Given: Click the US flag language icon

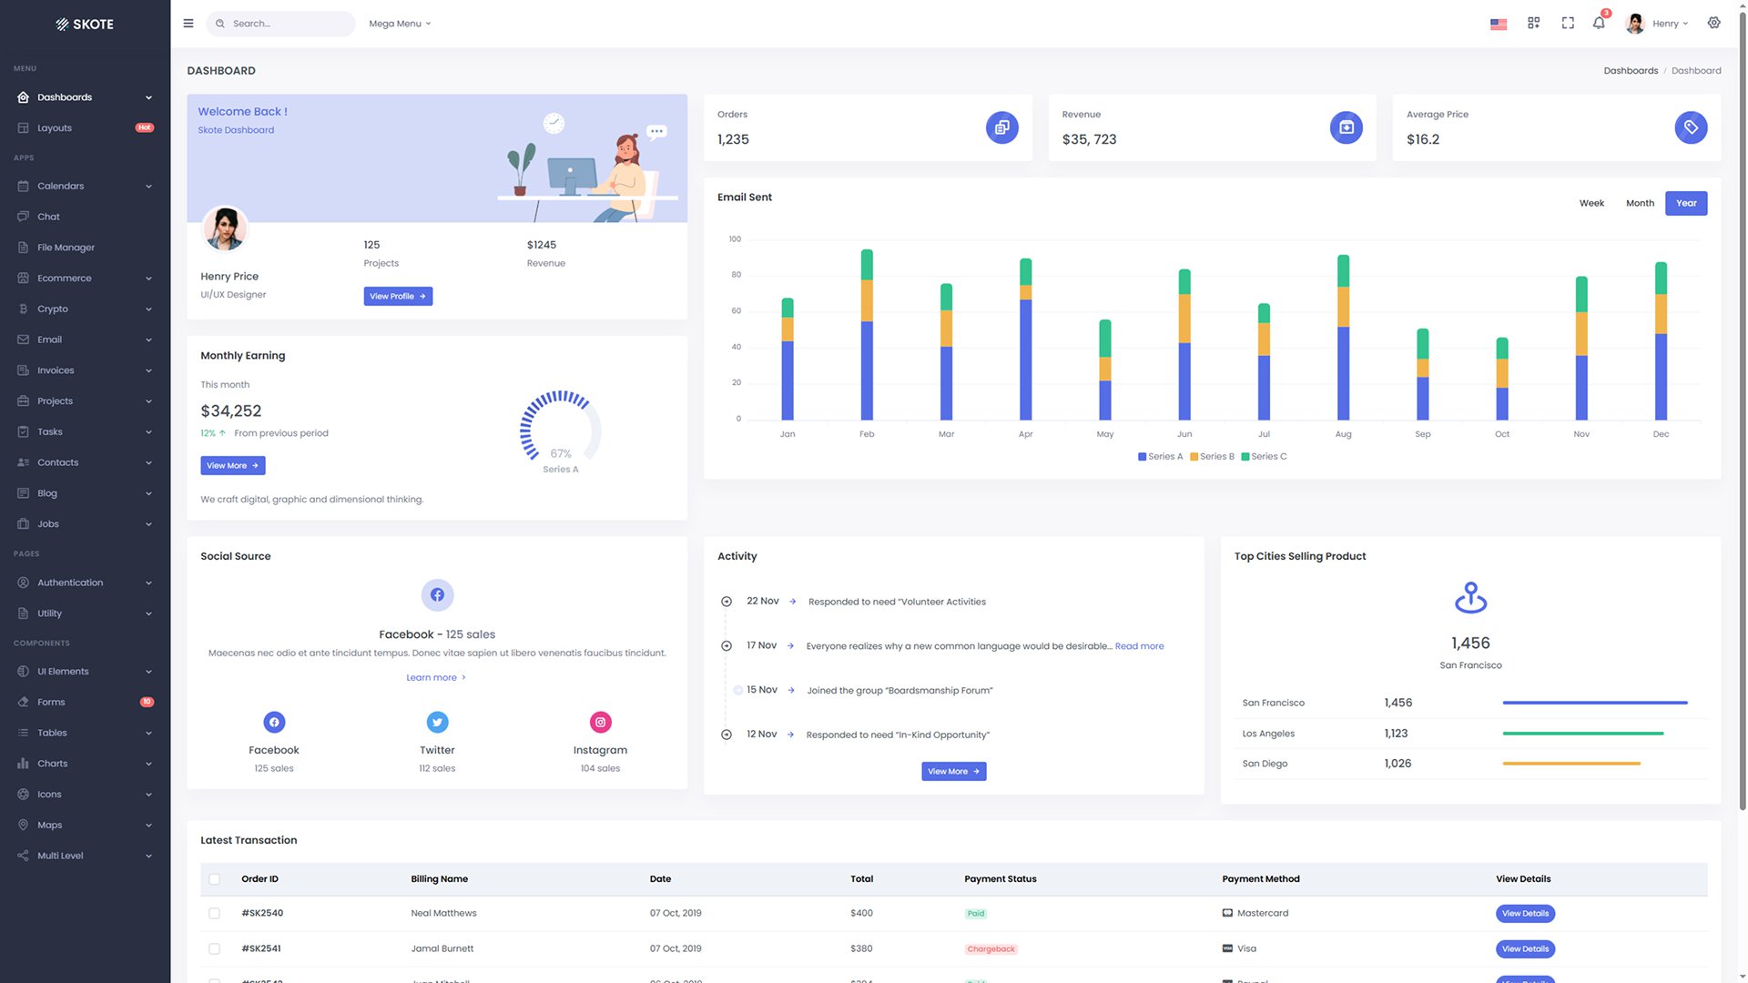Looking at the screenshot, I should pos(1499,25).
